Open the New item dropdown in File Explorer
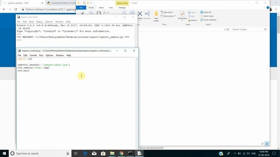 click(x=167, y=12)
